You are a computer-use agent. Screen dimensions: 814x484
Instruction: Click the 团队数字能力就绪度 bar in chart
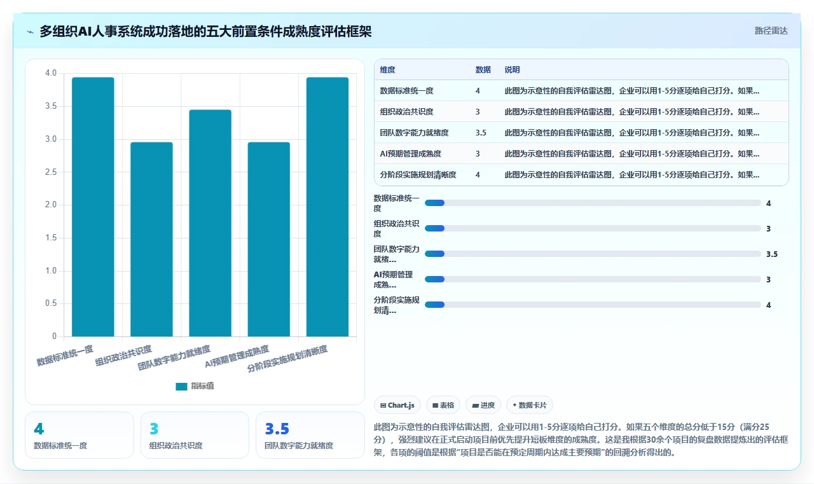(x=210, y=223)
